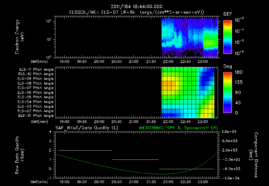Select the ELS-08 Pitch Angle row label
Viewport: 269px width, 186px height.
[36, 83]
